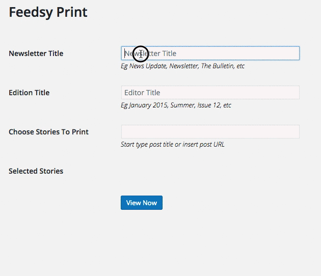Viewport: 321px width, 276px height.
Task: Click the word Print in the heading
Action: pos(72,12)
